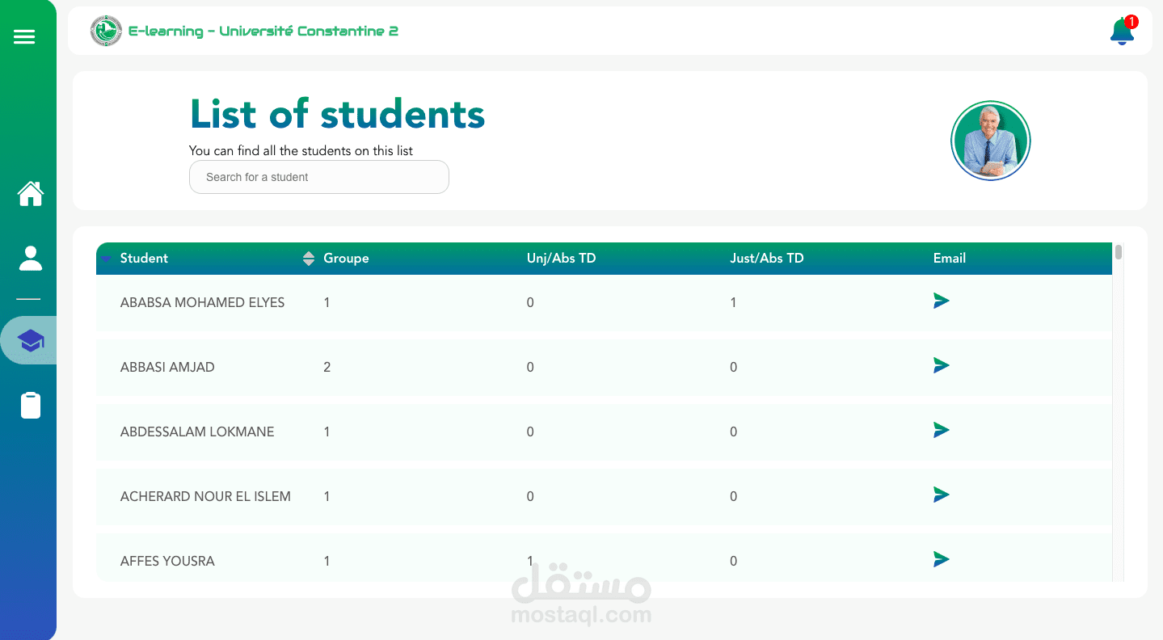Select student ABABSA MOHAMED ELYES
This screenshot has height=640, width=1163.
[202, 303]
